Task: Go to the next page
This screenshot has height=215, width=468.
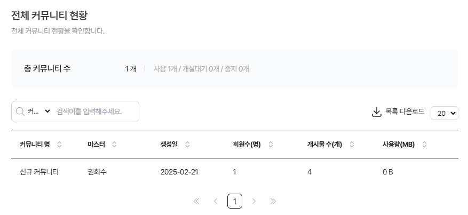Action: tap(254, 201)
